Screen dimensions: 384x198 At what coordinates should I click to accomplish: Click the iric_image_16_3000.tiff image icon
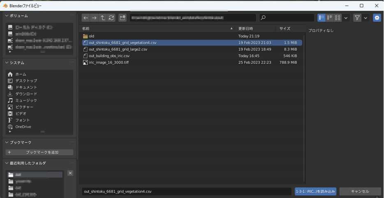point(85,62)
